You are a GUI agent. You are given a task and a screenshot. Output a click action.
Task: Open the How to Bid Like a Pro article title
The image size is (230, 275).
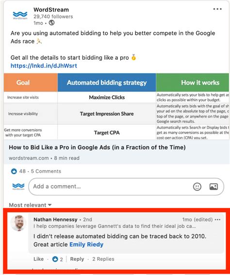[x=97, y=147]
